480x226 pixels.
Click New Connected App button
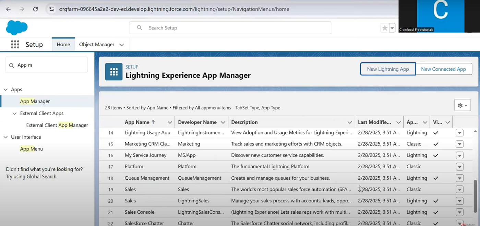[443, 69]
